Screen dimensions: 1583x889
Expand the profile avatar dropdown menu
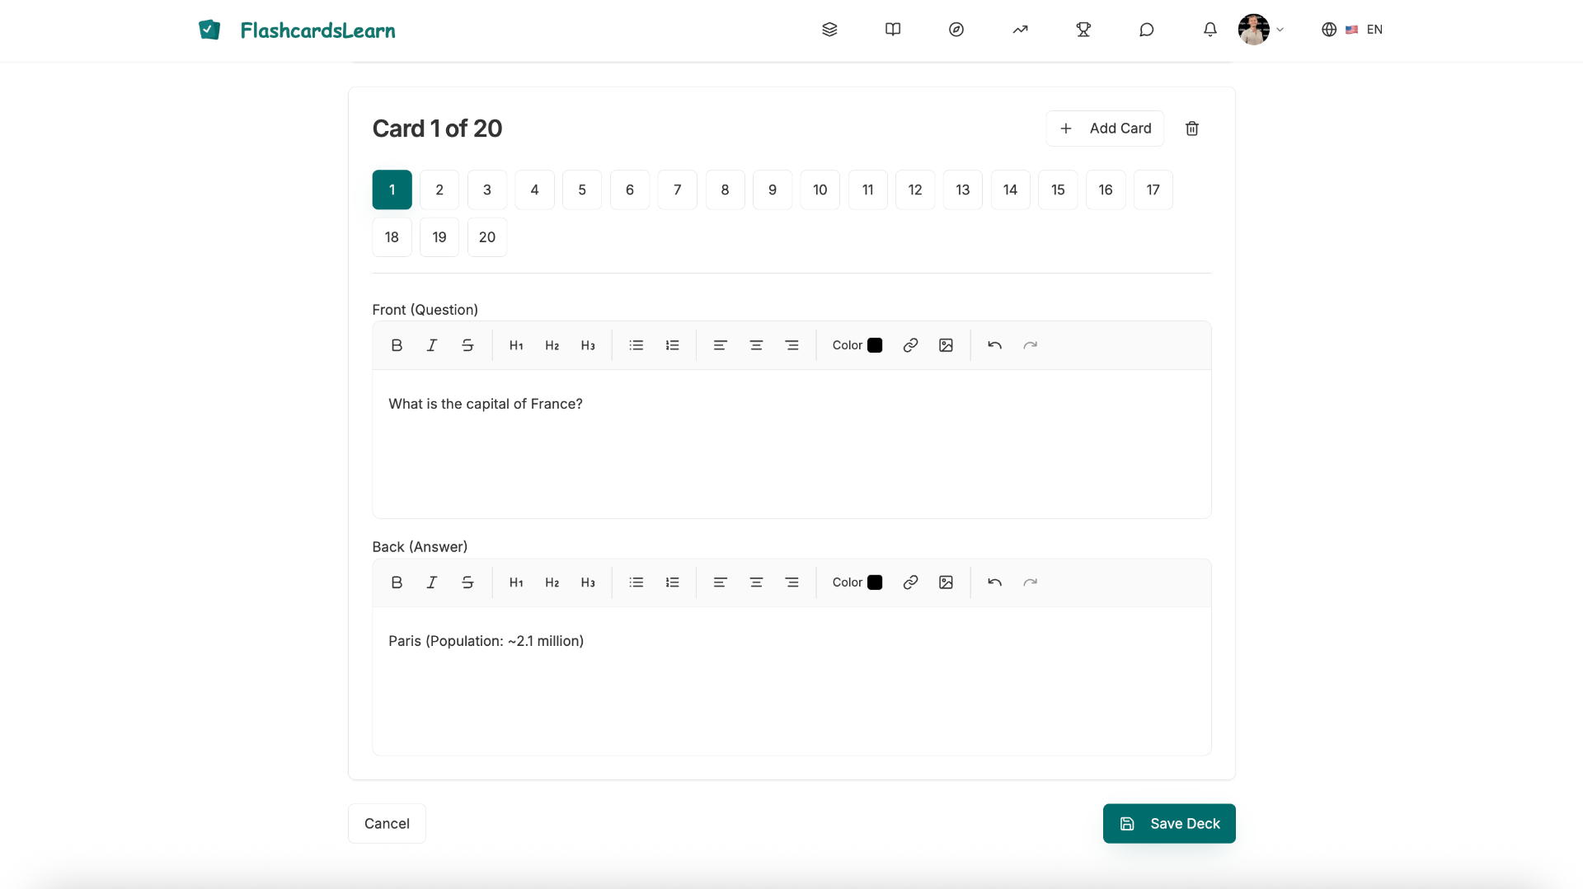click(x=1261, y=30)
